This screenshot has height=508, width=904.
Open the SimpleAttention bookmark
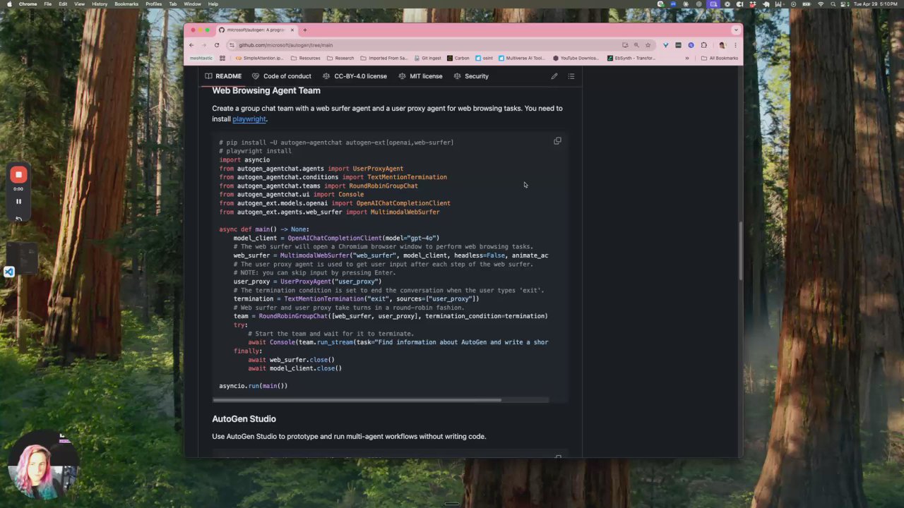click(259, 59)
